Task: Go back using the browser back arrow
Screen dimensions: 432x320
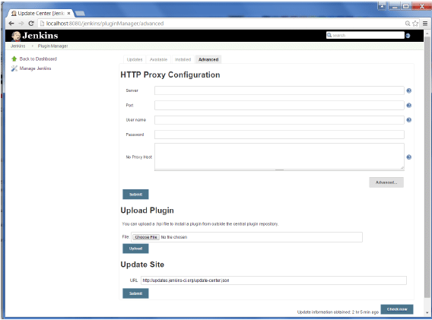Action: click(x=11, y=24)
